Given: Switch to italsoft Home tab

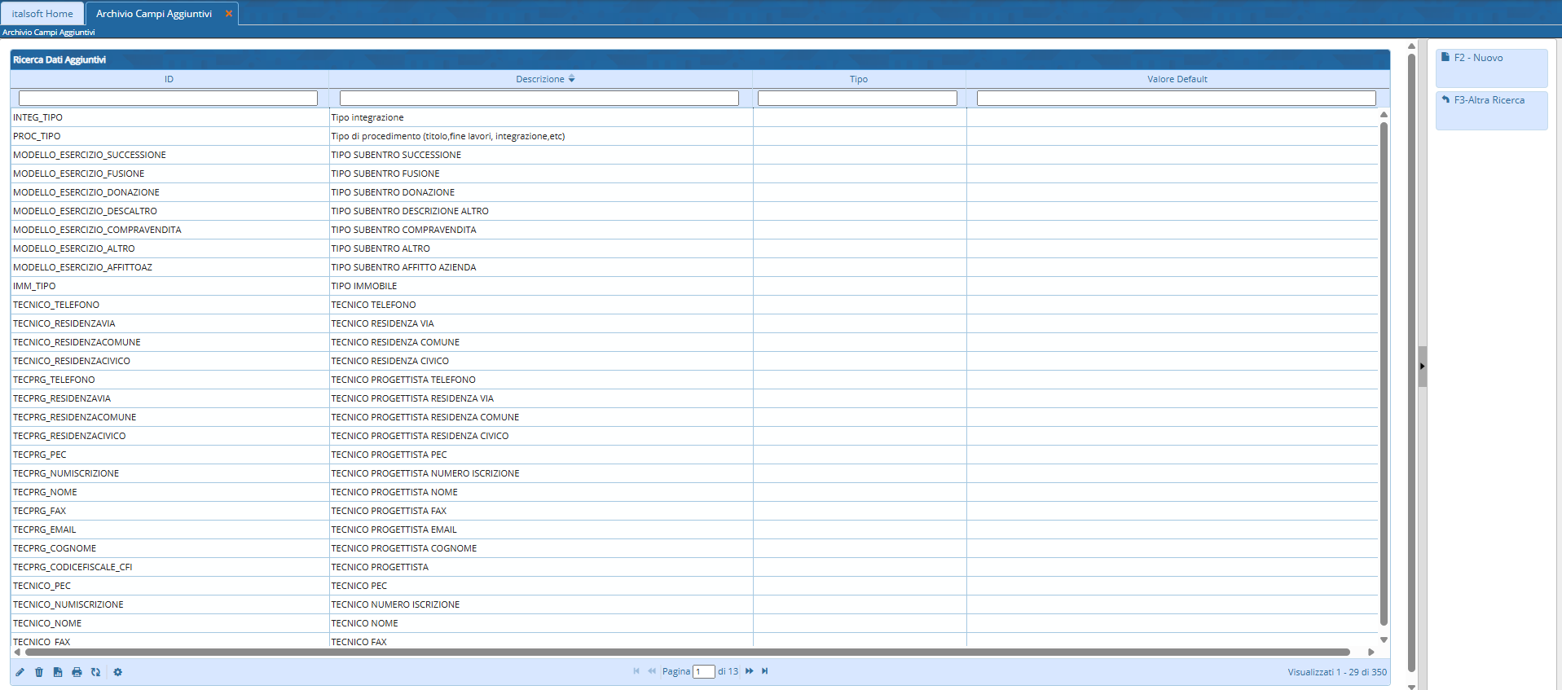Looking at the screenshot, I should 42,14.
